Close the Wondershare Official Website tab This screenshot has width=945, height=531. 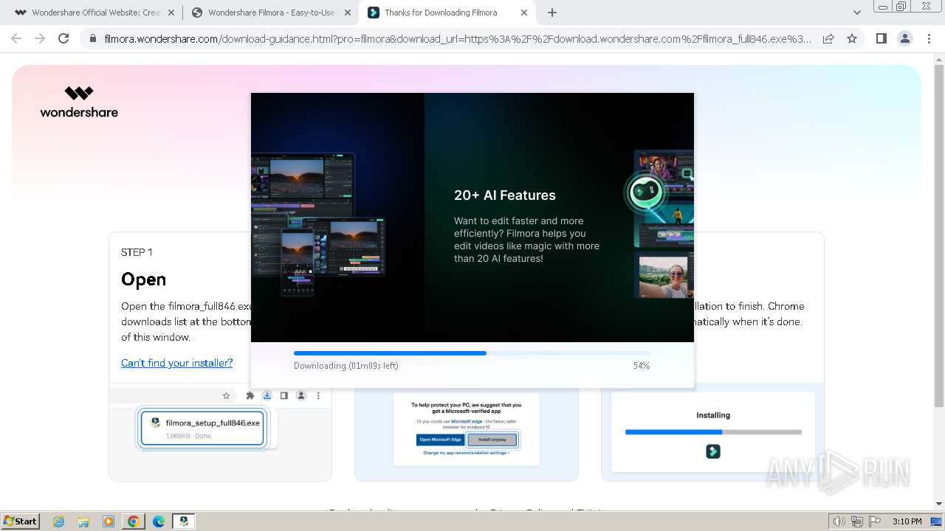coord(171,13)
